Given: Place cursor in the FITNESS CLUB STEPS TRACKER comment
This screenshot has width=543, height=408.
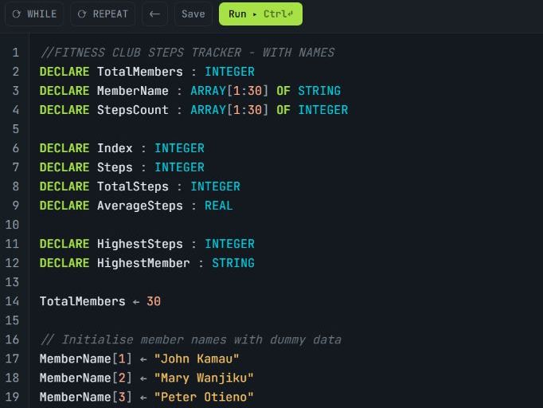Looking at the screenshot, I should [187, 53].
